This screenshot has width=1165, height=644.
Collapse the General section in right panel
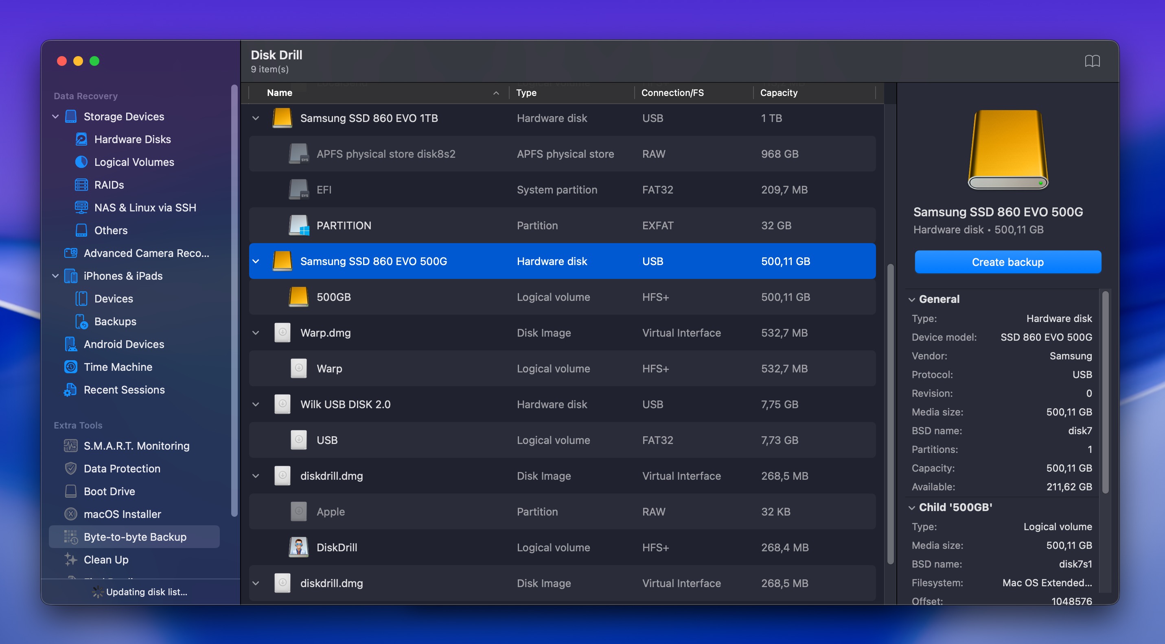913,298
